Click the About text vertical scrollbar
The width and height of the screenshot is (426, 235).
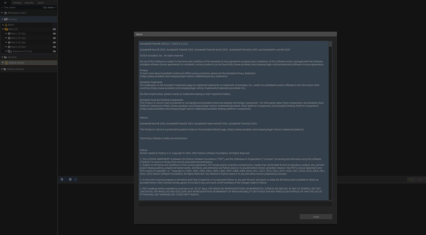point(330,121)
